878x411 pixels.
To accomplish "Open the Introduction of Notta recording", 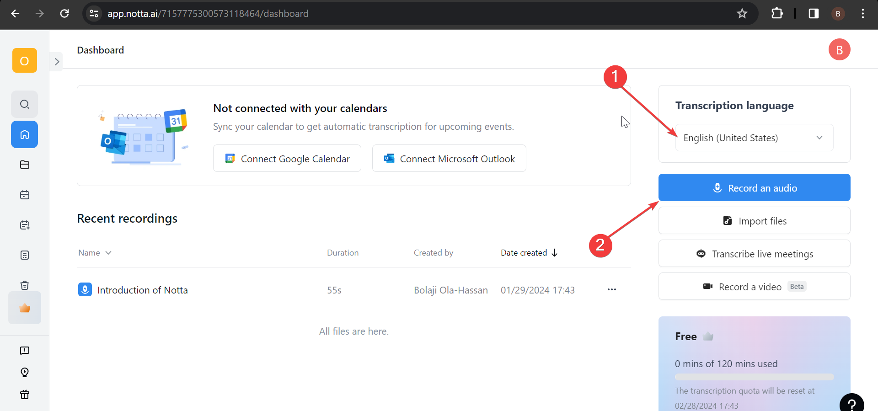I will pyautogui.click(x=143, y=290).
